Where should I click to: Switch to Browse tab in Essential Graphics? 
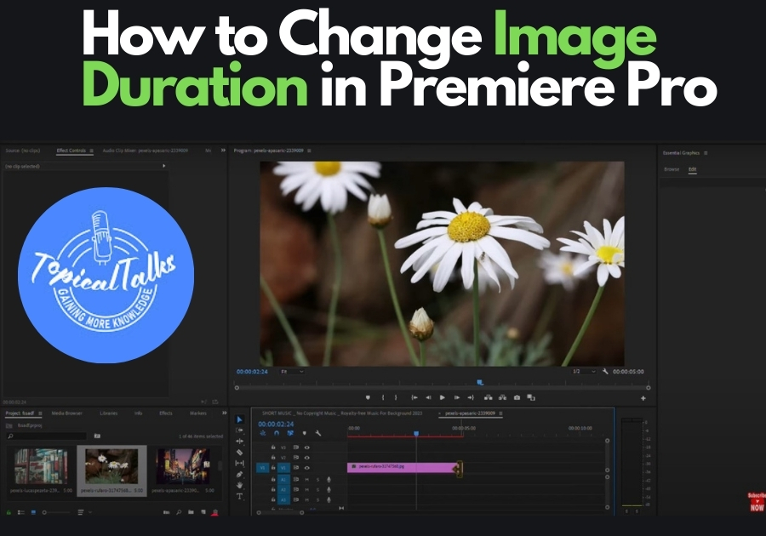coord(672,169)
